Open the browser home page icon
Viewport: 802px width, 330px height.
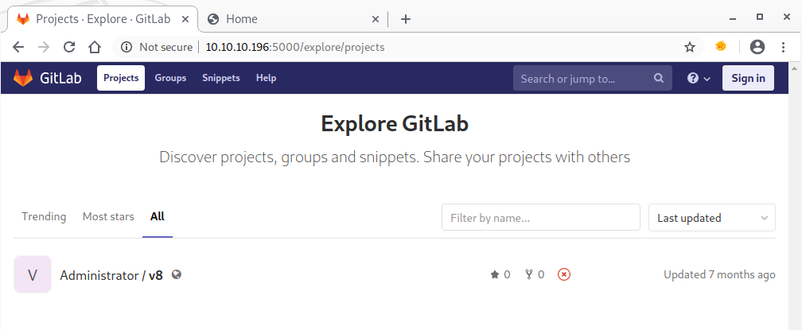click(x=95, y=48)
